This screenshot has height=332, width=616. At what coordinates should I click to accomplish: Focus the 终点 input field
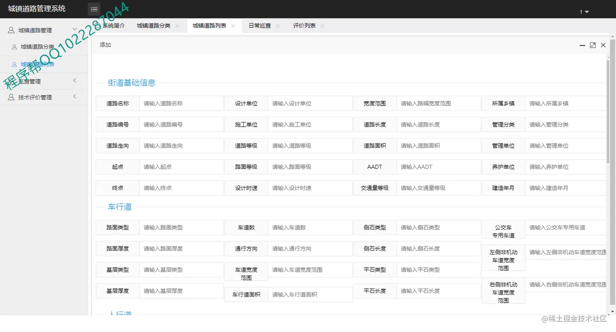pos(181,188)
